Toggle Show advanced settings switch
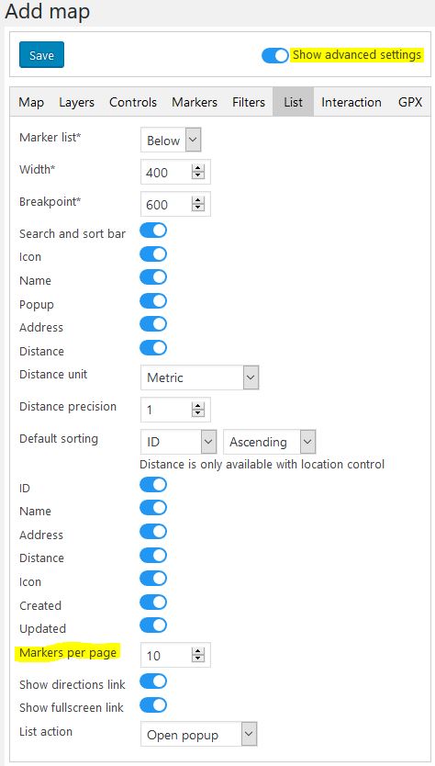Viewport: 435px width, 766px height. (275, 55)
